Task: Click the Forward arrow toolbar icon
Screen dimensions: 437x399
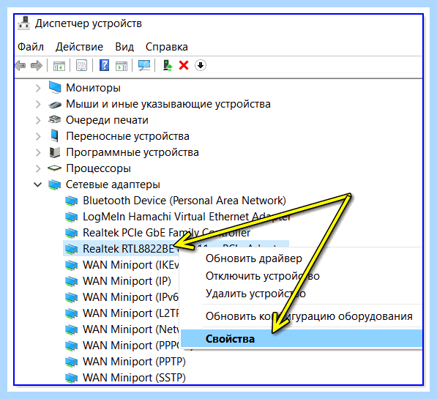Action: click(x=37, y=66)
